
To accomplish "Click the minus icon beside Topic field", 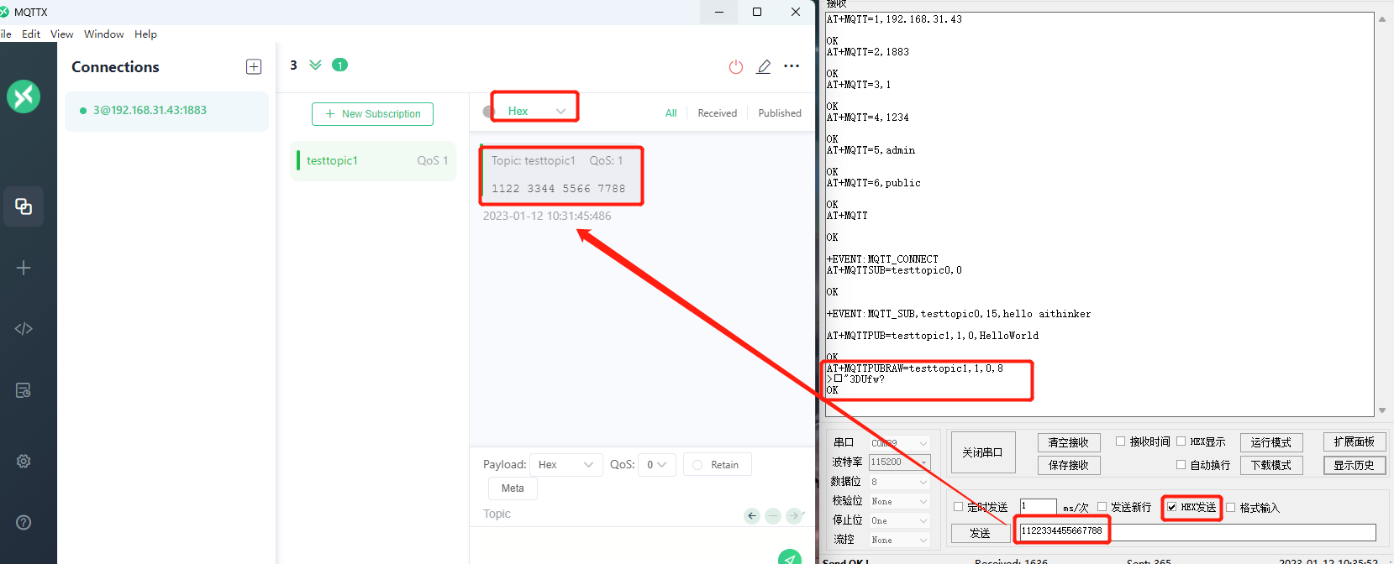I will [x=773, y=516].
